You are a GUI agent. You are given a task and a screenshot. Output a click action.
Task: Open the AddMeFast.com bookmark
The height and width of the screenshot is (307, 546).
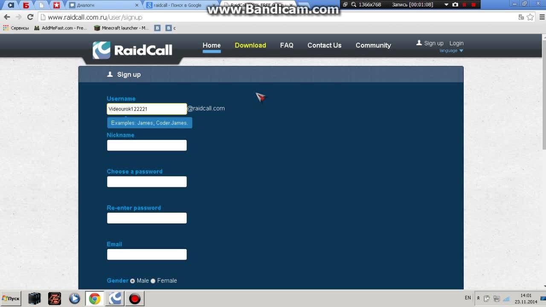[x=61, y=28]
